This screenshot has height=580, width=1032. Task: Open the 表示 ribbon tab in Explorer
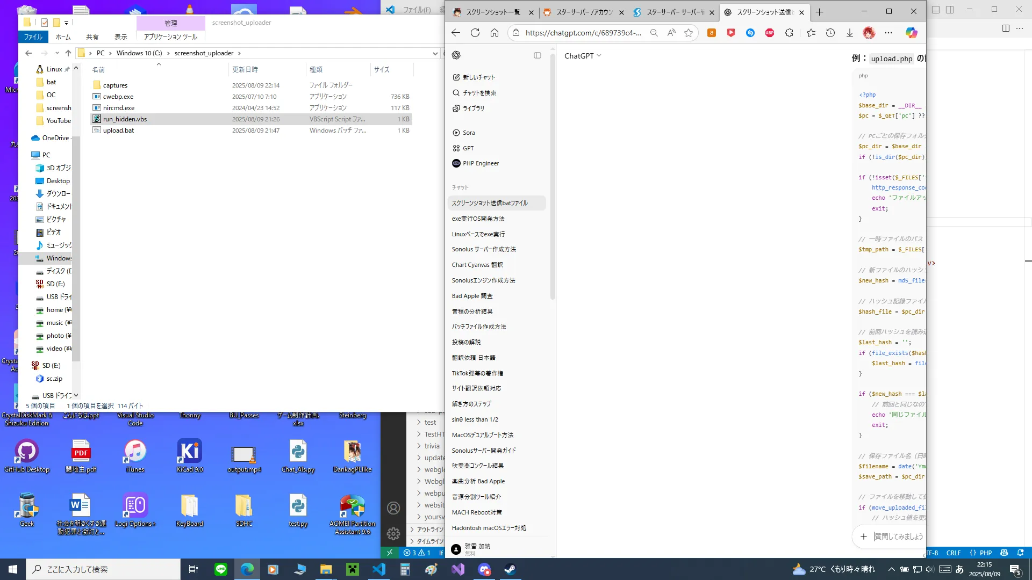(x=121, y=37)
